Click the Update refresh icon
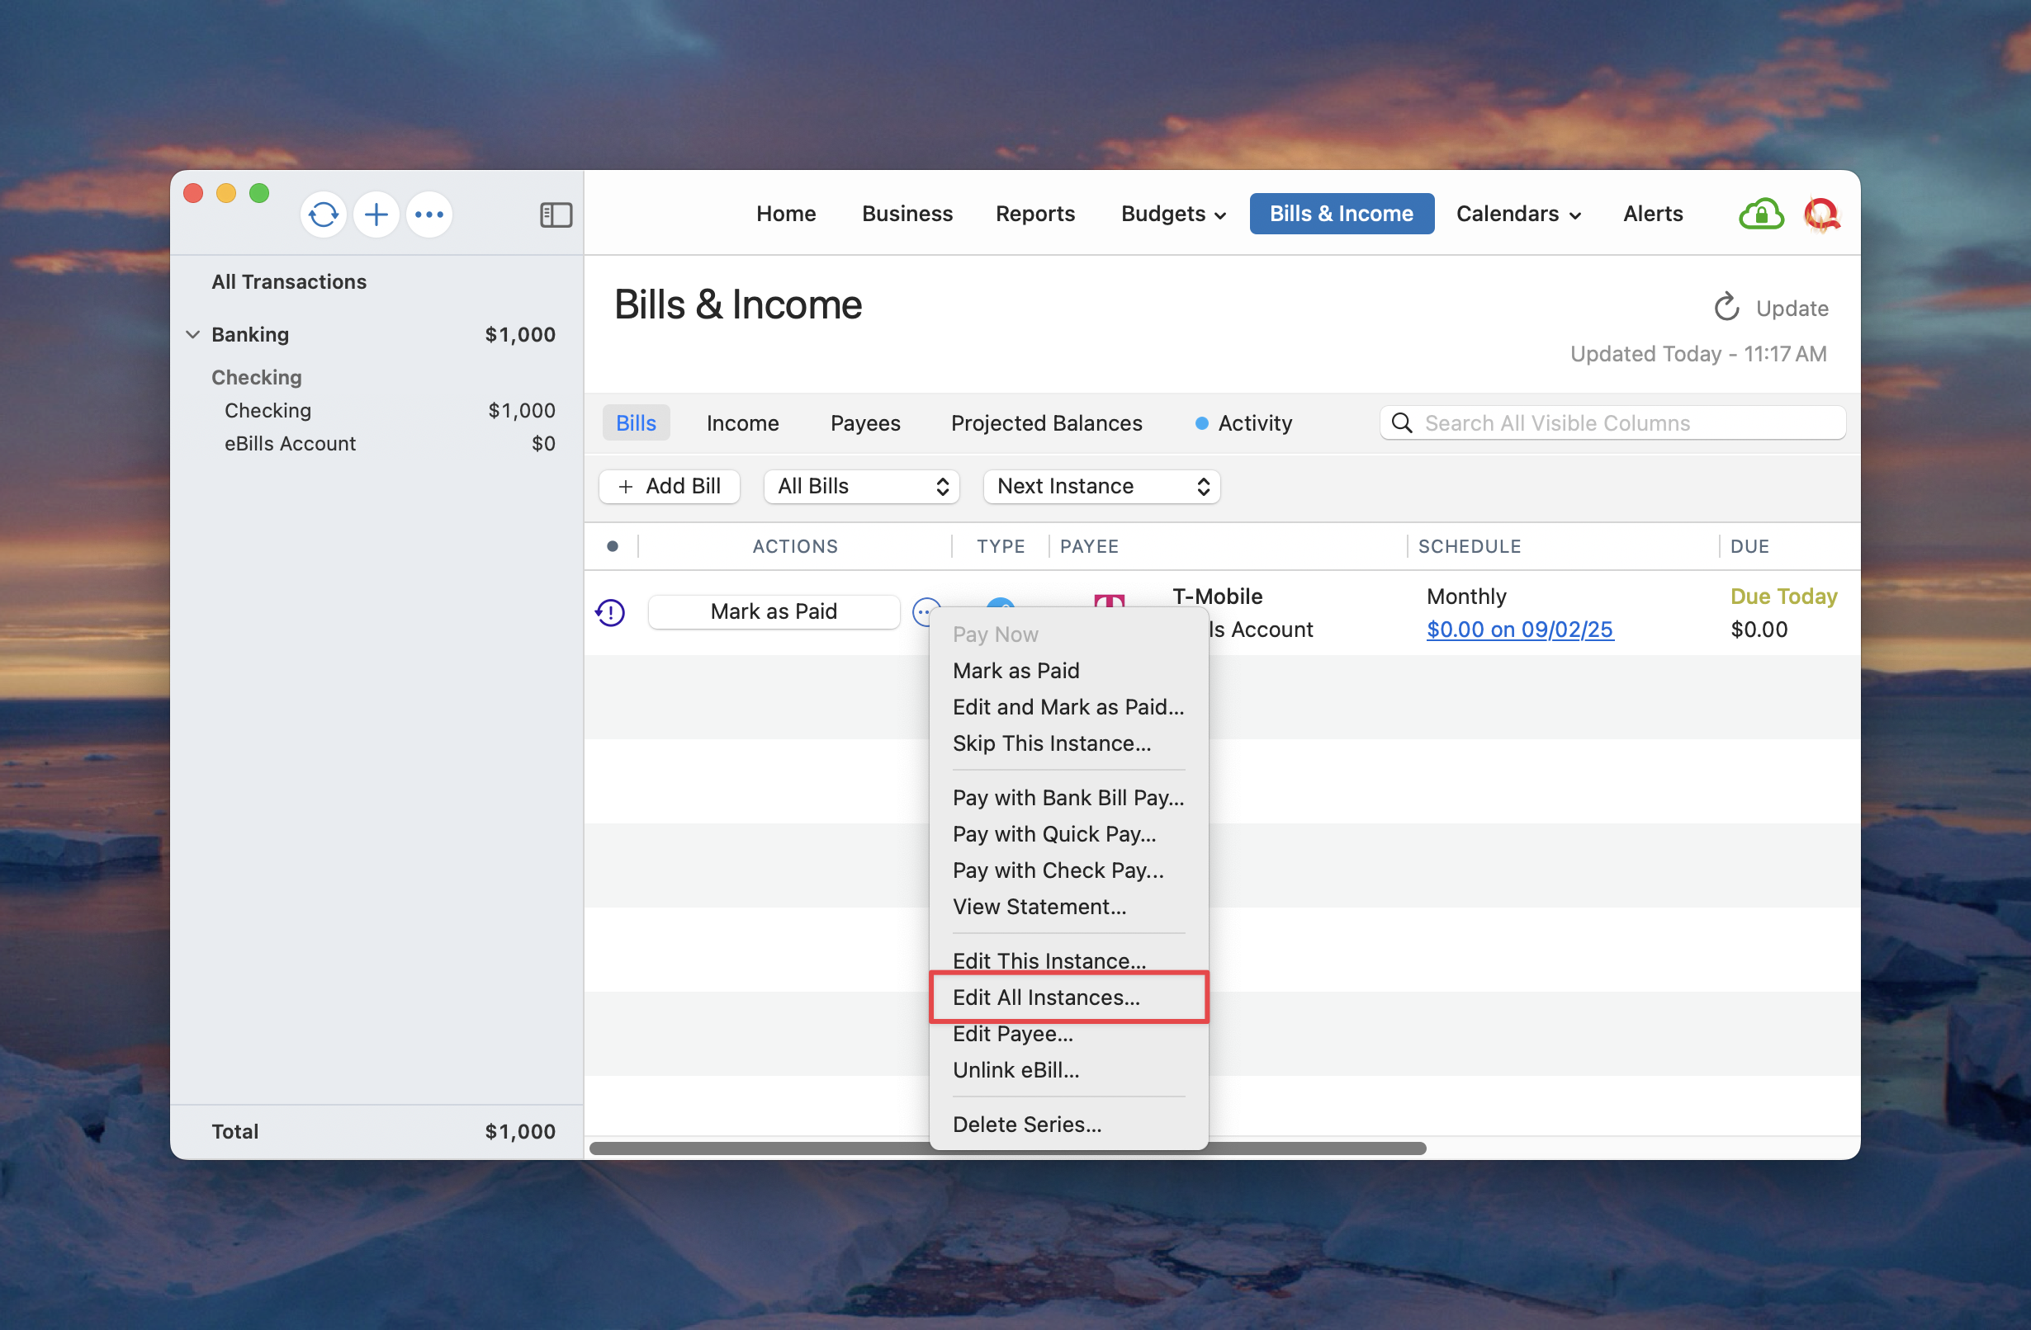Screen dimensions: 2031x1330 coord(1726,308)
